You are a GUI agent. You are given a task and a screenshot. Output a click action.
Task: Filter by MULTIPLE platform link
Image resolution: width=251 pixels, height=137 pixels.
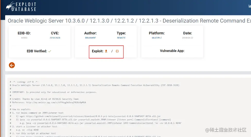point(157,38)
